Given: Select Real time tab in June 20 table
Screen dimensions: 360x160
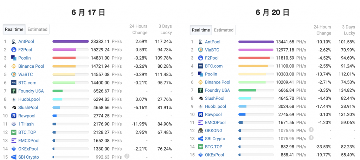Looking at the screenshot, I should [201, 30].
